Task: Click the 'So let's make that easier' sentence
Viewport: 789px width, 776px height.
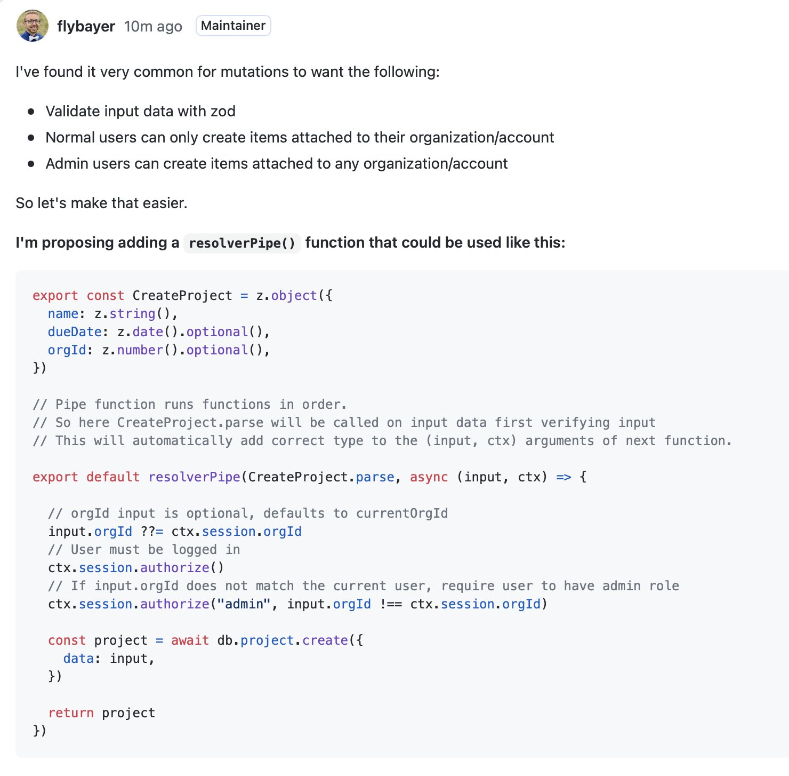Action: pyautogui.click(x=101, y=203)
